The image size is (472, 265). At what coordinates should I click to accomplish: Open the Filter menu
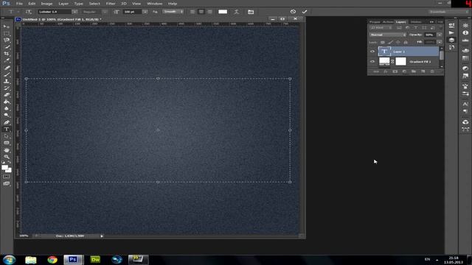click(x=111, y=4)
